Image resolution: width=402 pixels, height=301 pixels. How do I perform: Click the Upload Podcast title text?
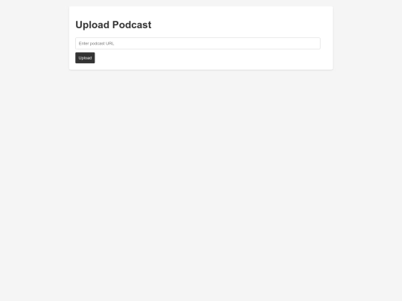[x=113, y=25]
